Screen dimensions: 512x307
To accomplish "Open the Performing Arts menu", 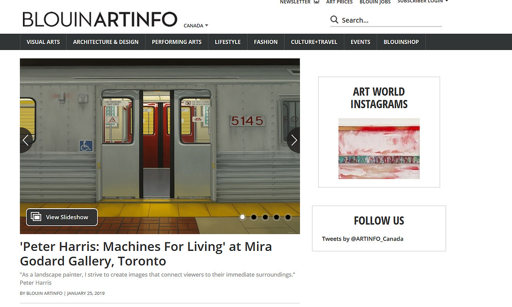I will click(177, 42).
